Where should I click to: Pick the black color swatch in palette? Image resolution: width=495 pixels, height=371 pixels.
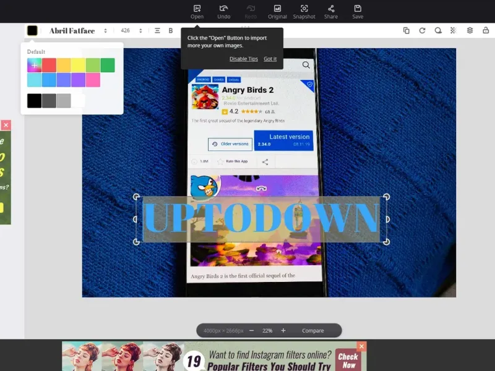coord(34,101)
